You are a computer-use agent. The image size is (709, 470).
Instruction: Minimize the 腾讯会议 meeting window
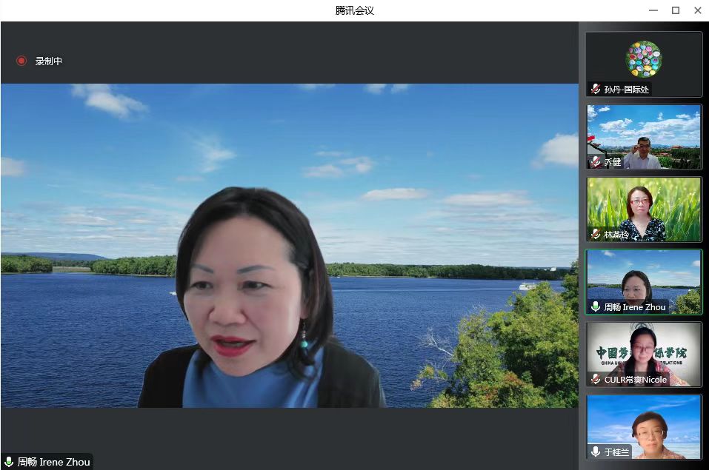pos(653,10)
